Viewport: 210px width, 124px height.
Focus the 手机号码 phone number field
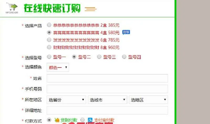(107, 89)
